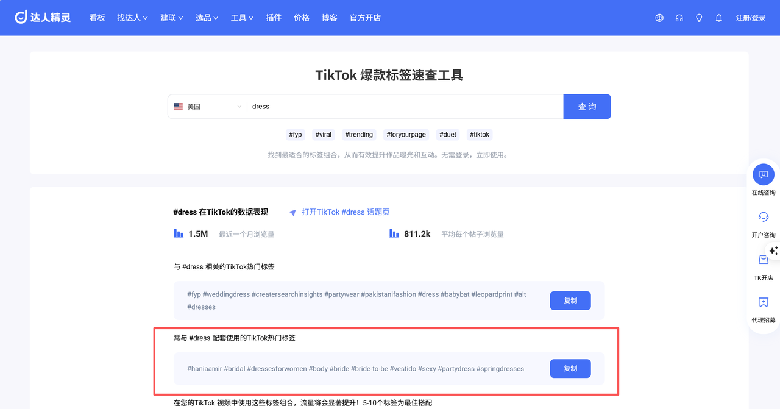Expand the 找达人 dropdown menu
Image resolution: width=780 pixels, height=409 pixels.
tap(132, 18)
